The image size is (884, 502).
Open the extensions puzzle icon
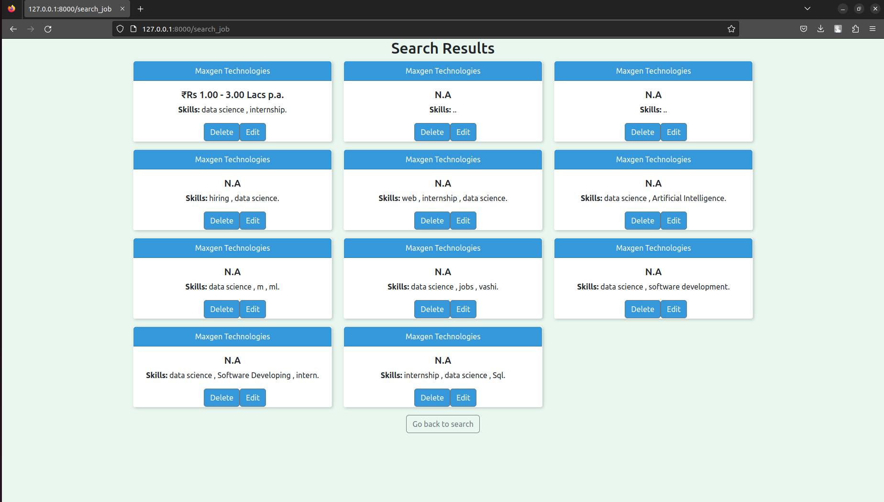[855, 29]
